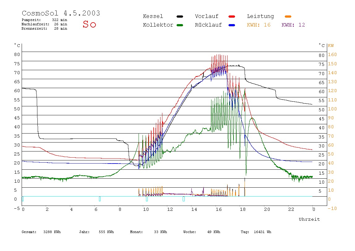355x251 pixels.
Task: Click the 'Pumpzeit: 322 min' line
Action: pos(45,20)
